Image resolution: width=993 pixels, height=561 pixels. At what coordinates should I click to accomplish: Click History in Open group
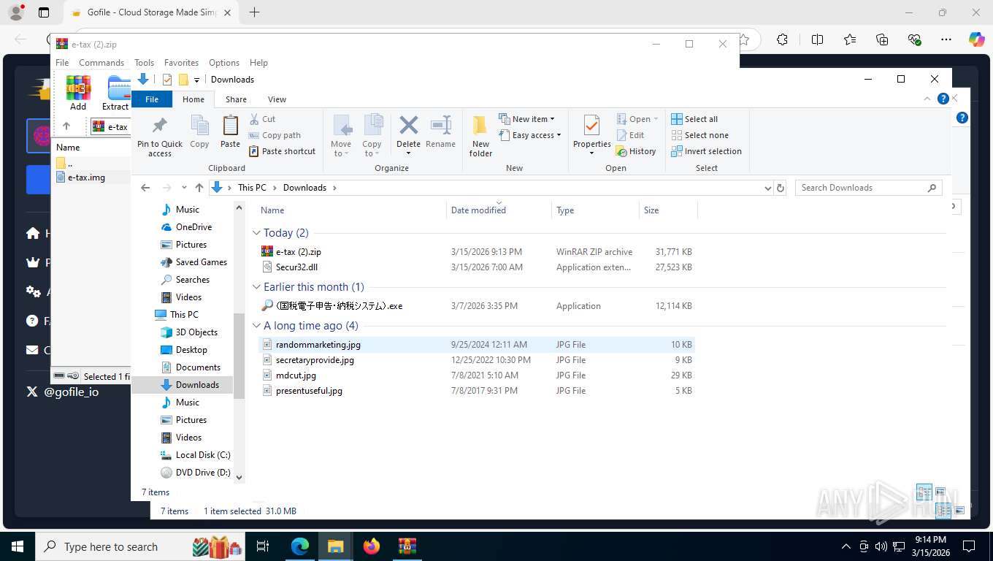click(636, 151)
